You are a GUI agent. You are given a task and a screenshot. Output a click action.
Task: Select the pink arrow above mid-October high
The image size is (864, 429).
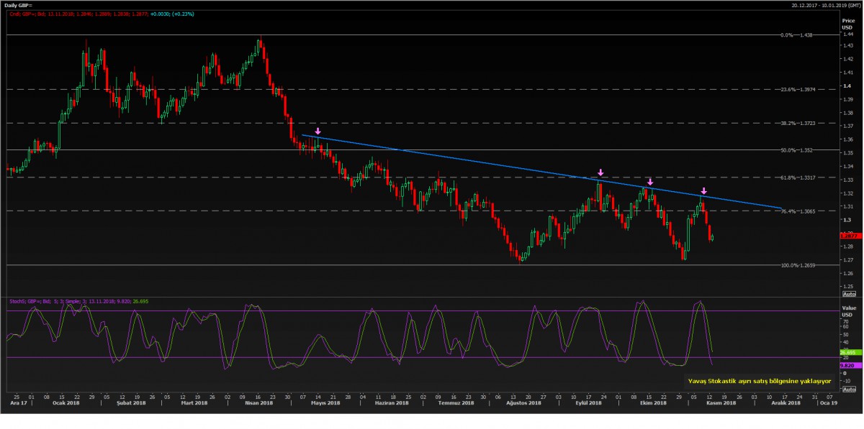(x=649, y=182)
